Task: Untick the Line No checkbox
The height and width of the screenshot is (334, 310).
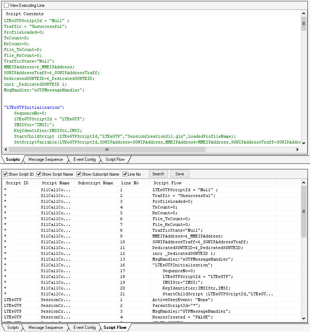Action: [125, 174]
